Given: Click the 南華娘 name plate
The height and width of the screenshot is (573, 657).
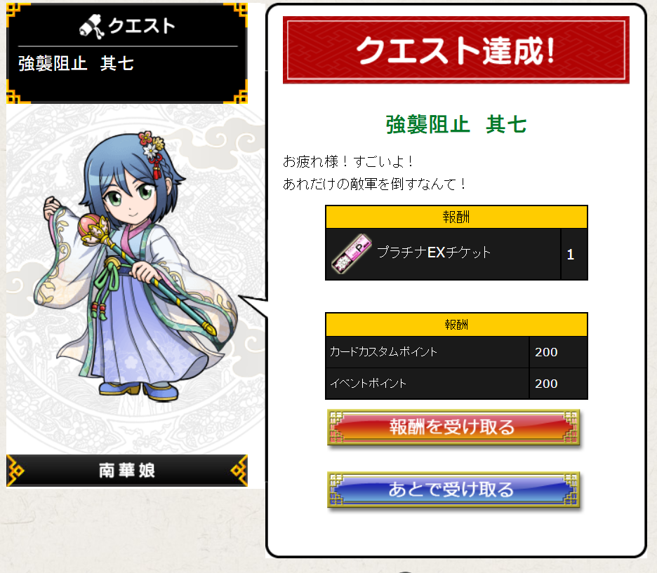Looking at the screenshot, I should tap(127, 471).
